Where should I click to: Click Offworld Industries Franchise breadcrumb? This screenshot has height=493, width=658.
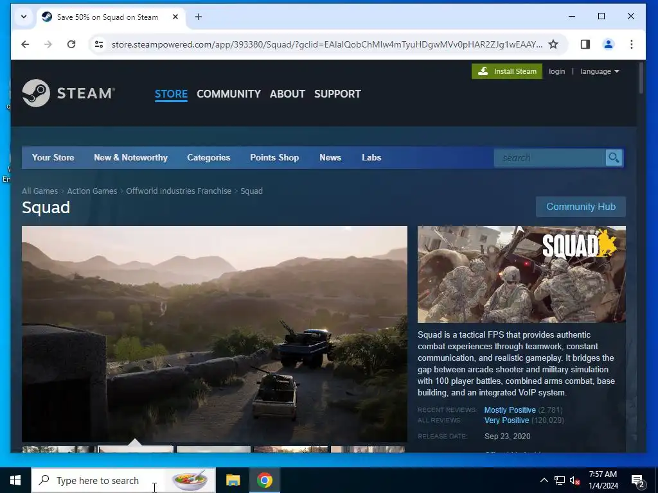click(x=179, y=191)
